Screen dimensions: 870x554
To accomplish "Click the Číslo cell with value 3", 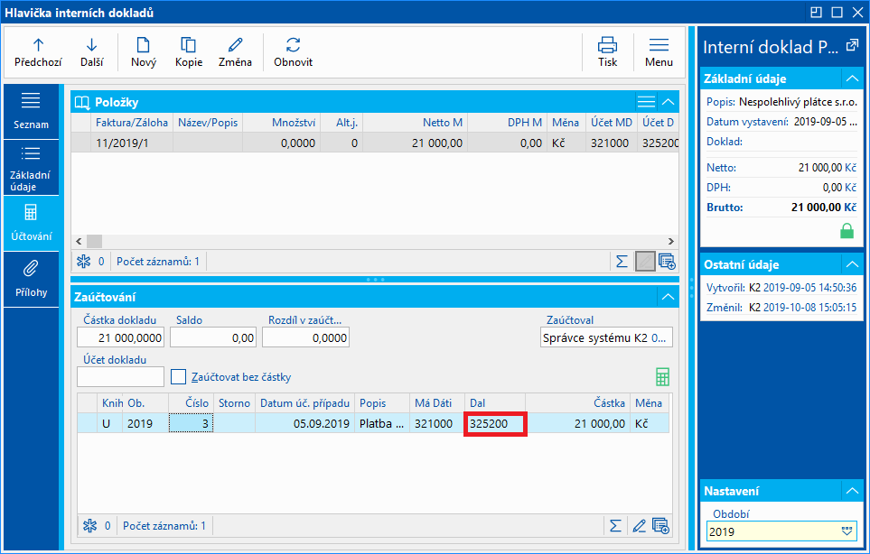I will point(191,423).
